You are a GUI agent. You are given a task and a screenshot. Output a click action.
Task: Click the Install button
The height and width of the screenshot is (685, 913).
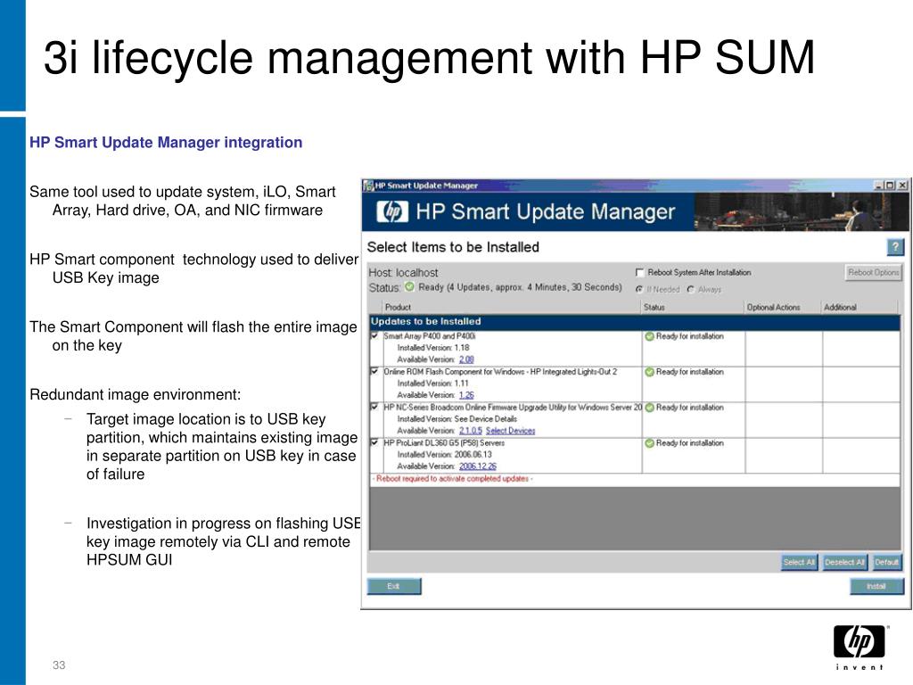coord(876,586)
